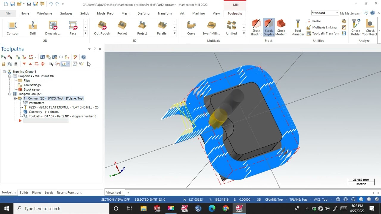Open Chrome from the taskbar
Screen dimensions: 381x214
pyautogui.click(x=226, y=209)
